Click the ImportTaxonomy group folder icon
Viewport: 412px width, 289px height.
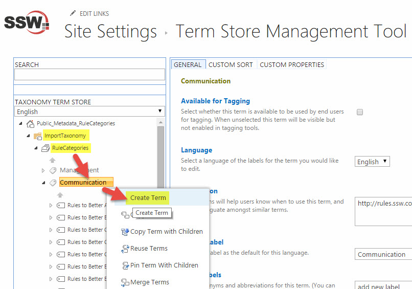click(37, 136)
